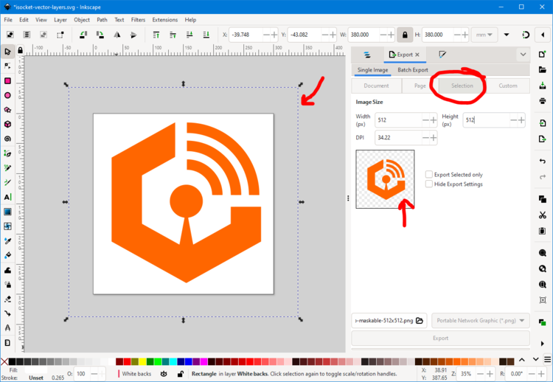Rotate selection 90 degrees counter-clockwise
The image size is (553, 382).
(83, 35)
